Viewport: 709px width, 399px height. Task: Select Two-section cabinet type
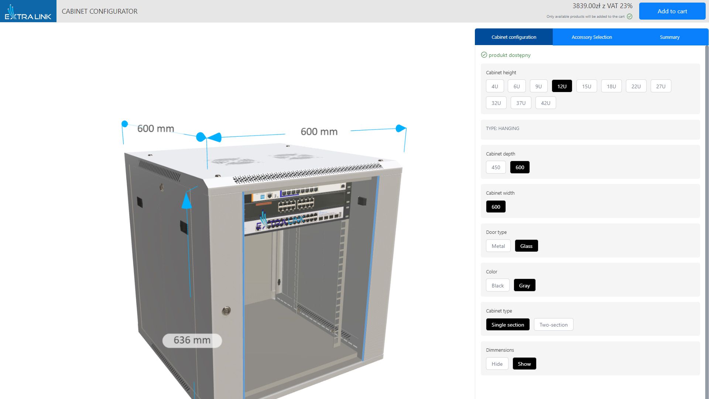coord(553,325)
